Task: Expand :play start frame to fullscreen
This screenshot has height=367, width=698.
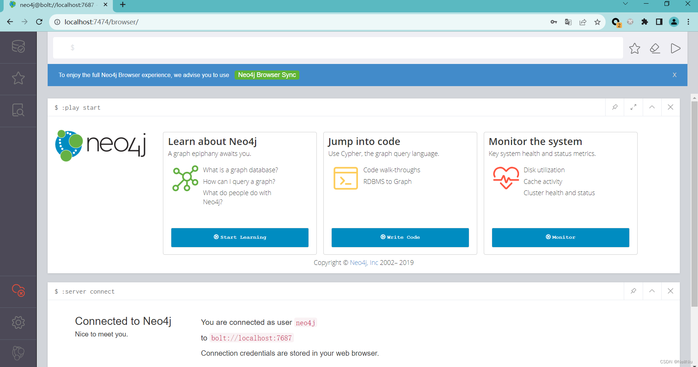Action: click(633, 107)
